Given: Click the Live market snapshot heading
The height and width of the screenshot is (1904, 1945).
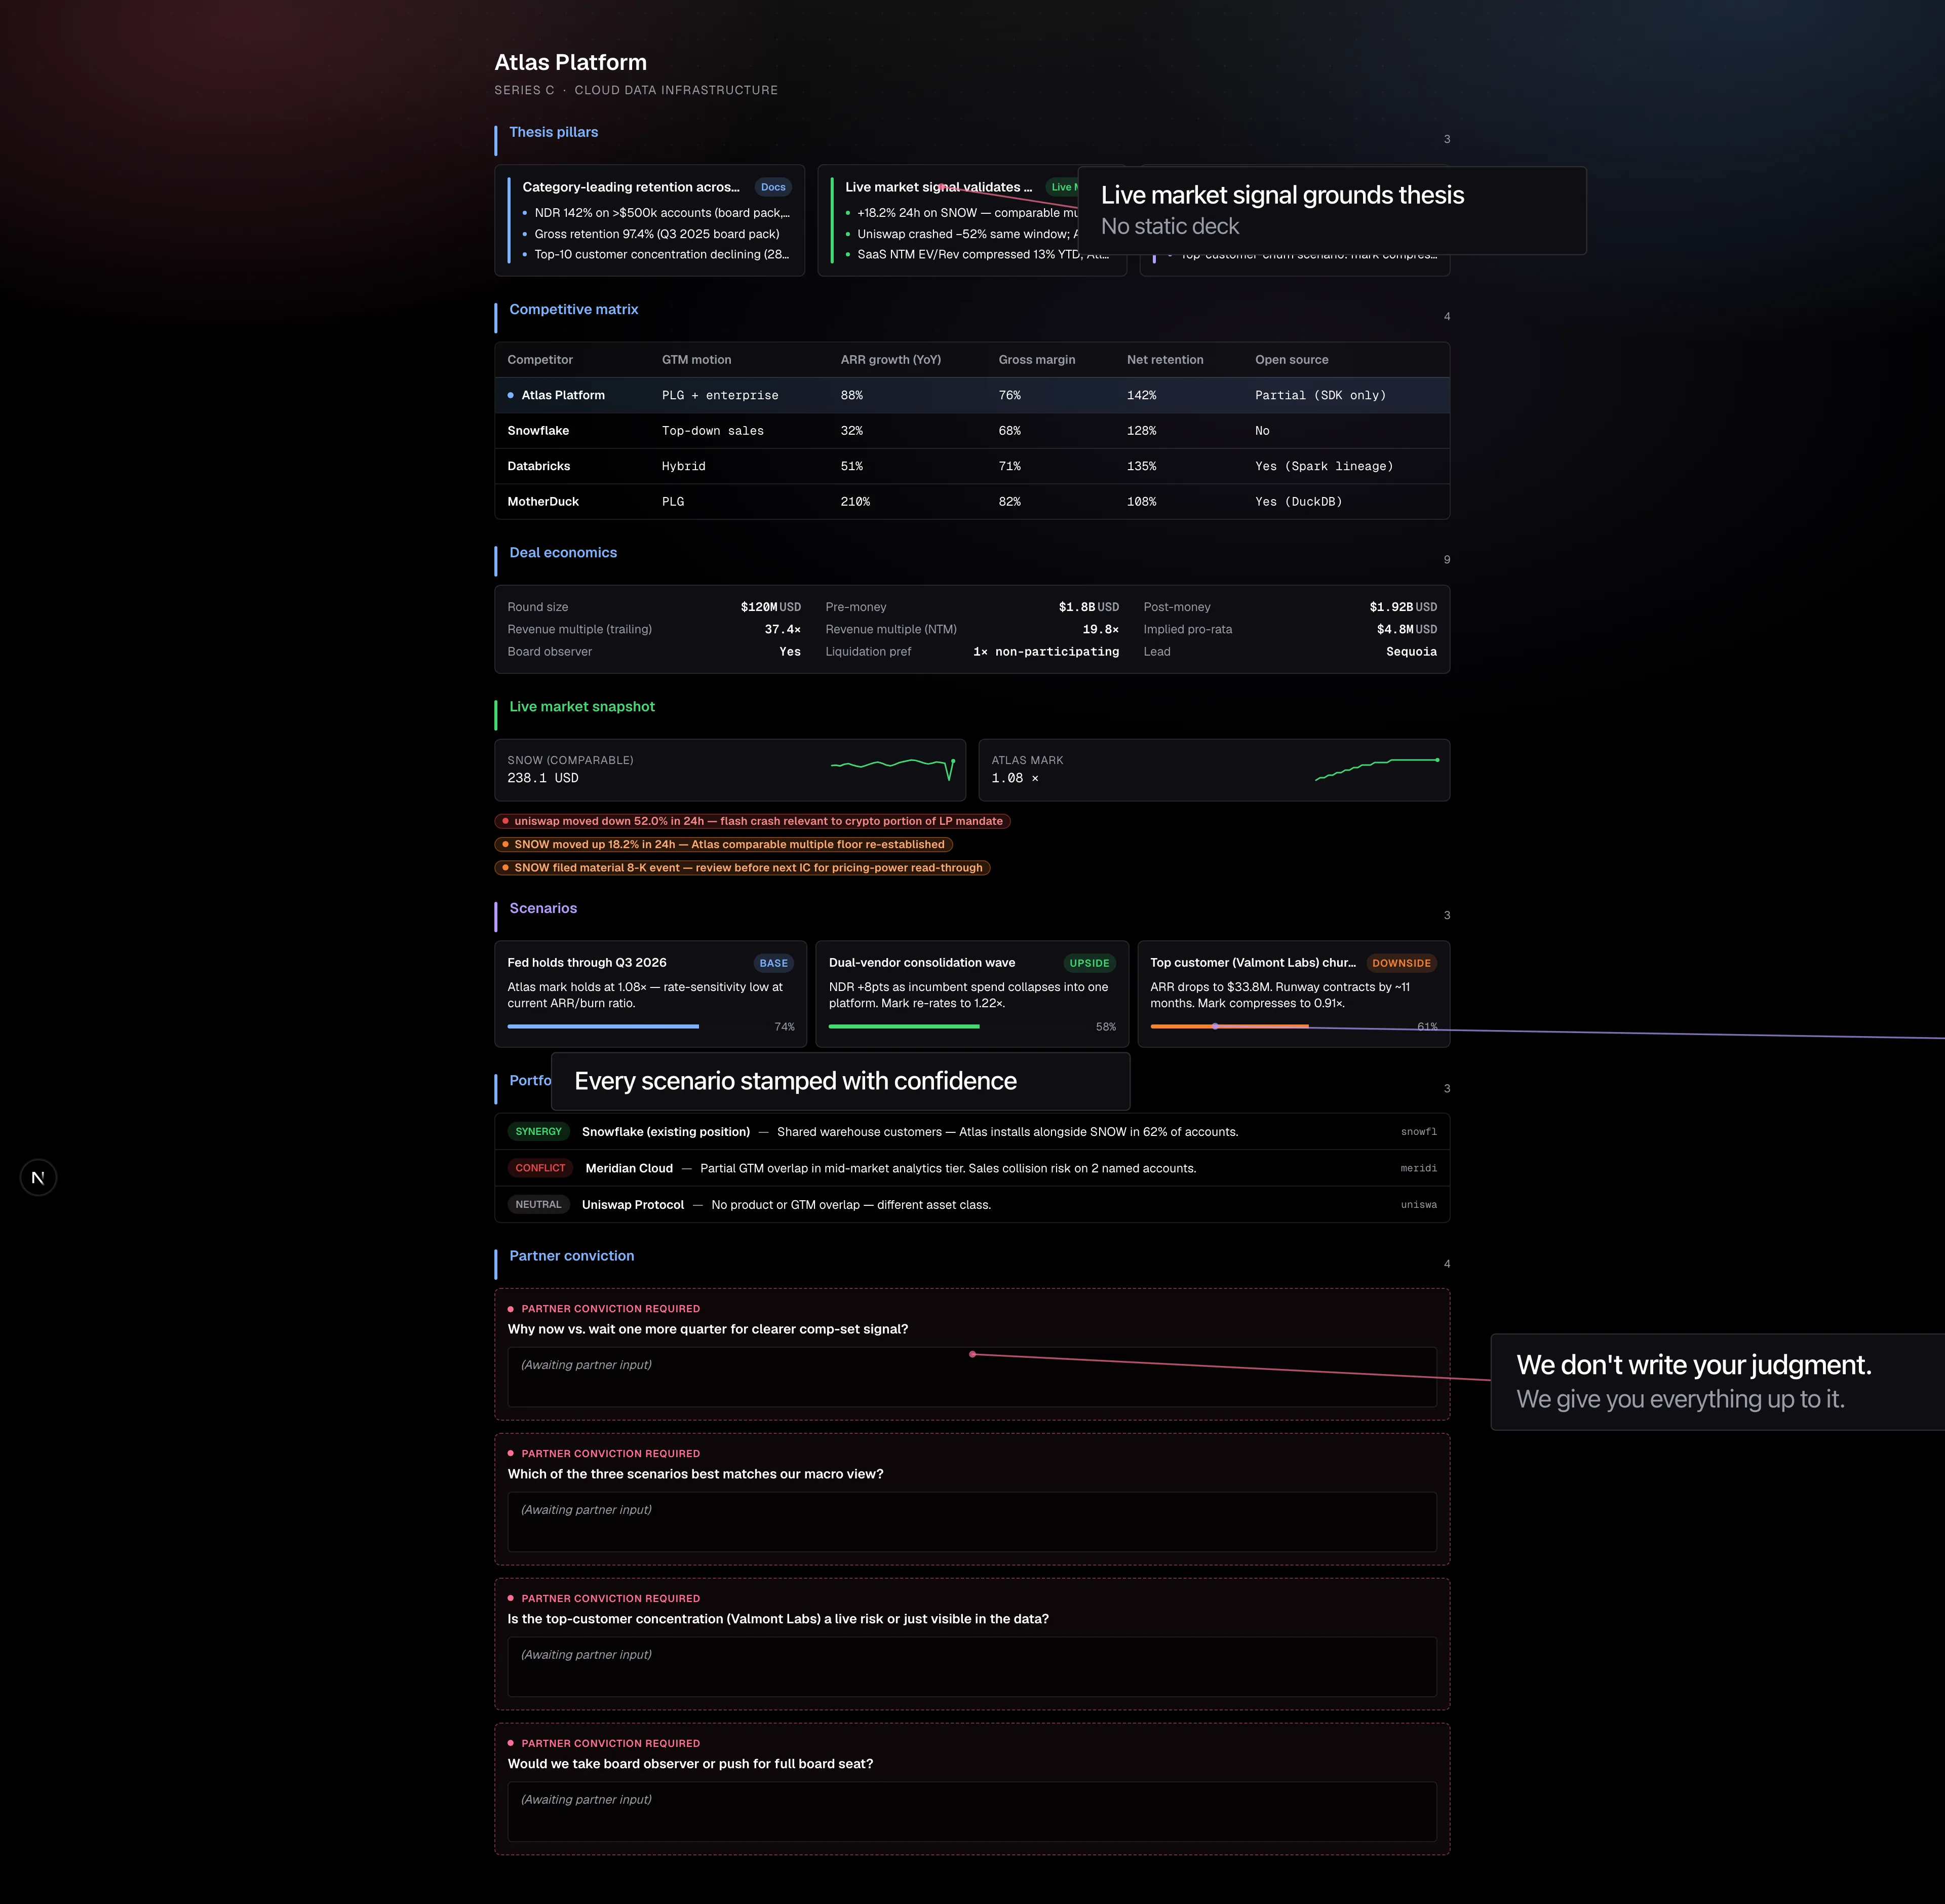Looking at the screenshot, I should click(581, 706).
